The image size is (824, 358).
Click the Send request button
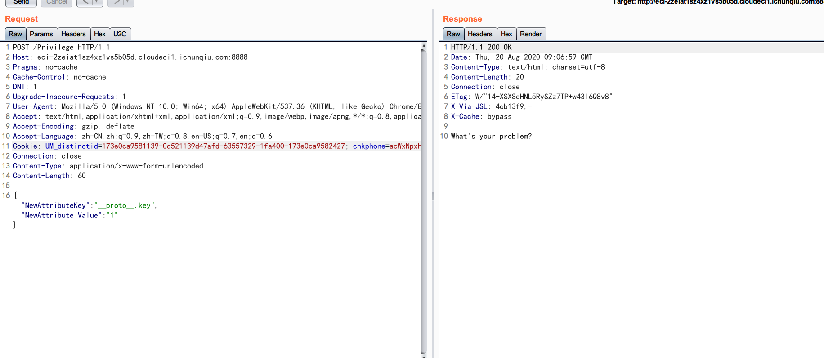pyautogui.click(x=21, y=2)
